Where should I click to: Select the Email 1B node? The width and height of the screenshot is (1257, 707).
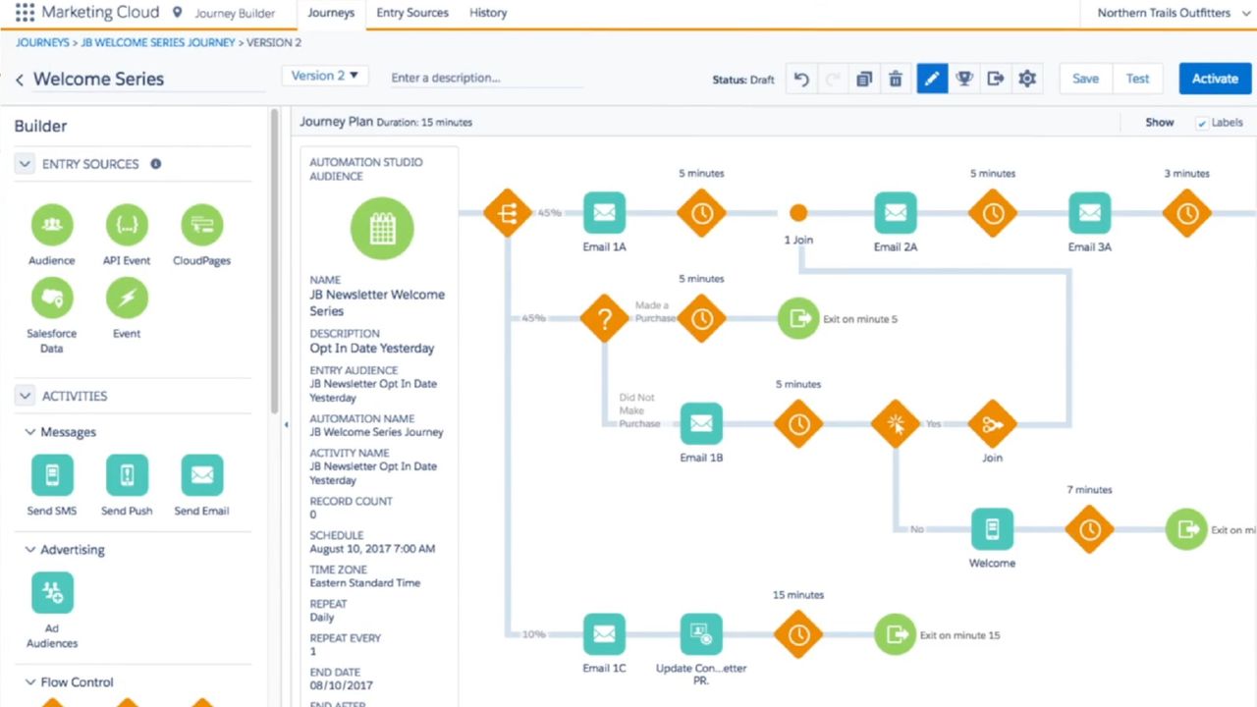tap(701, 423)
